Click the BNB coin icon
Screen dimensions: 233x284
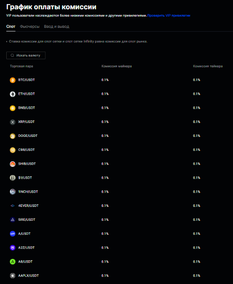(13, 108)
